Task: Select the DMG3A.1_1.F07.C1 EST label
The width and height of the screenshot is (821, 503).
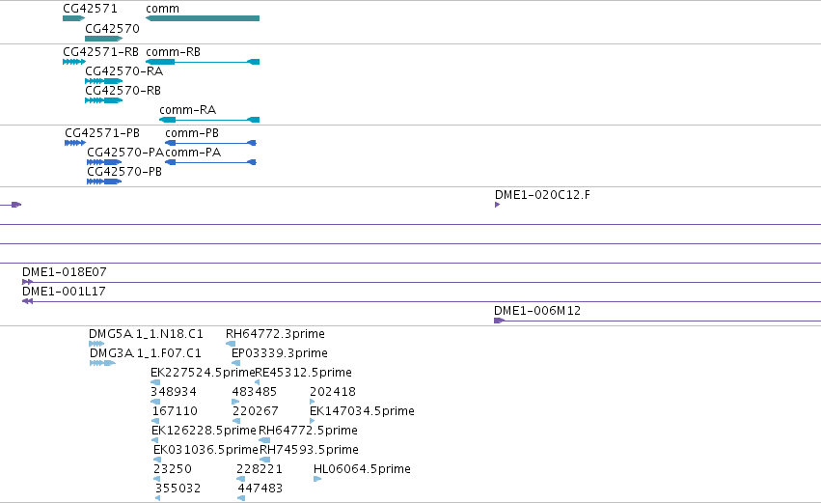Action: coord(145,353)
